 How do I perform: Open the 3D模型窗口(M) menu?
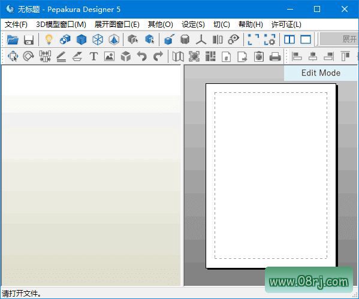(x=61, y=25)
